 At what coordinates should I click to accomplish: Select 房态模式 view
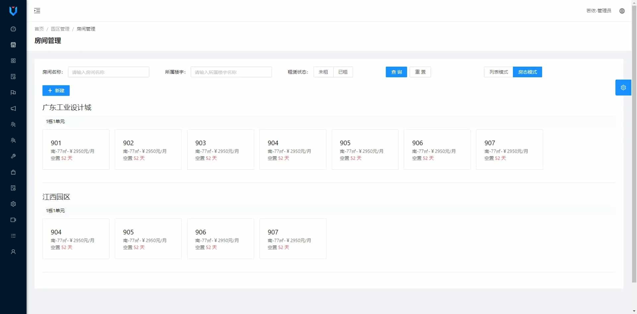[527, 72]
